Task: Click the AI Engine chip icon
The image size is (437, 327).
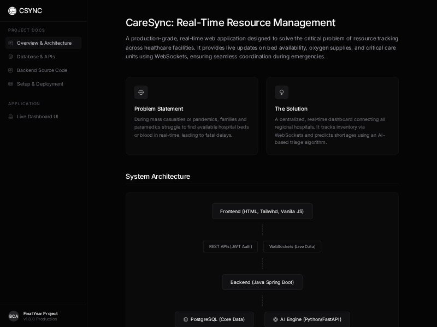Action: tap(275, 319)
